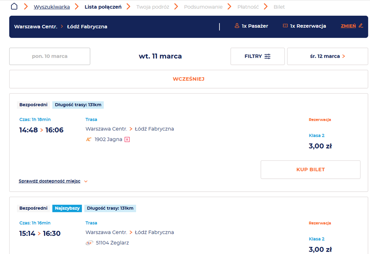
Task: Click Rezerwacja label on the Jagna connection
Action: (x=320, y=120)
